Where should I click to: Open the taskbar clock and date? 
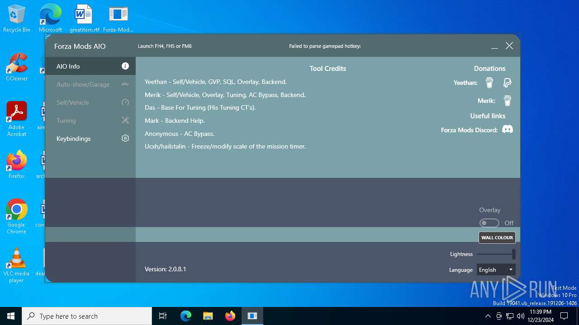541,316
